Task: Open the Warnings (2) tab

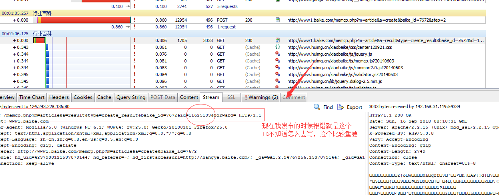Action: [x=260, y=97]
